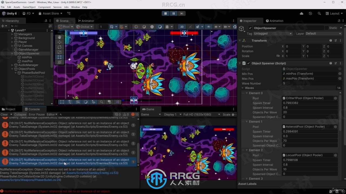Screen dimensions: 346x194
Task: Open the GameObject menu
Action: click(x=29, y=7)
